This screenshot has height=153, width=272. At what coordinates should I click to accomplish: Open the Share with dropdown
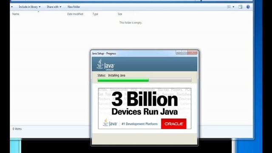pos(54,7)
